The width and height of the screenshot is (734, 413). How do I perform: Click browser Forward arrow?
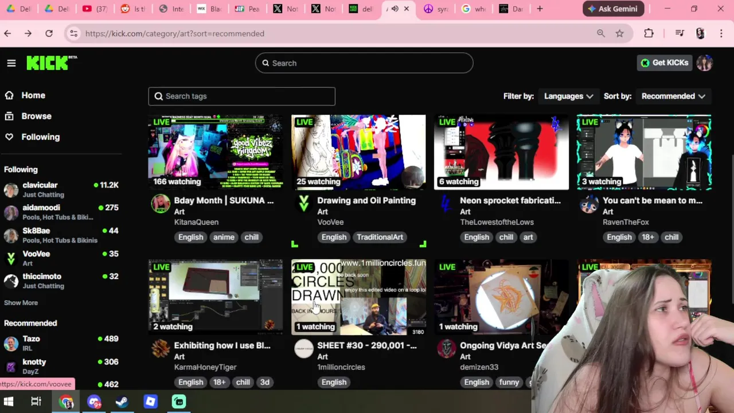tap(28, 33)
